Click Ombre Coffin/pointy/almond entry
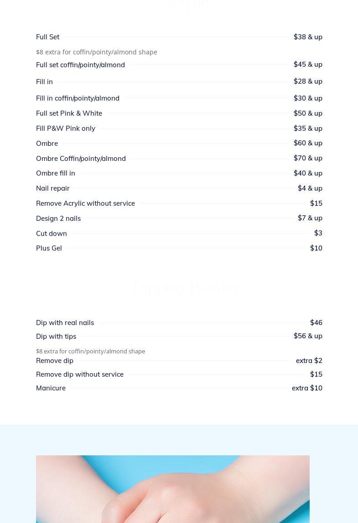358x523 pixels. [x=81, y=159]
